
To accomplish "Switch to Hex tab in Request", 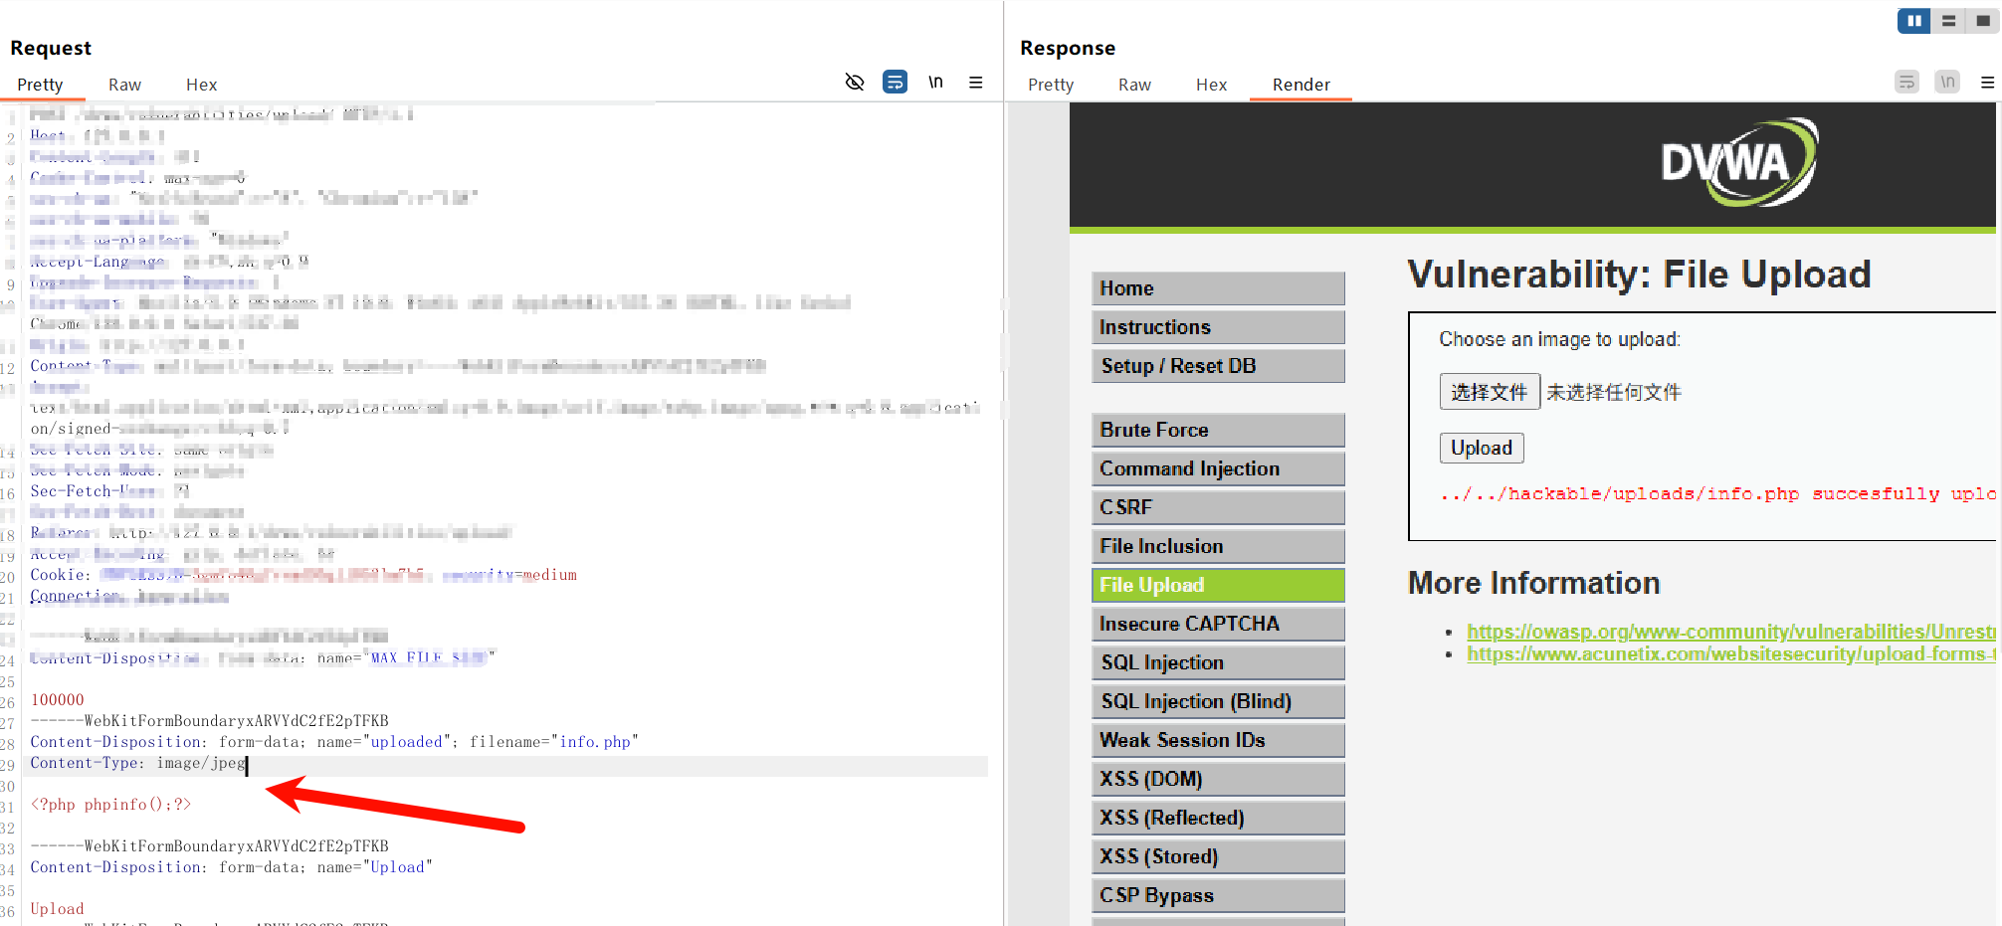I will point(201,85).
